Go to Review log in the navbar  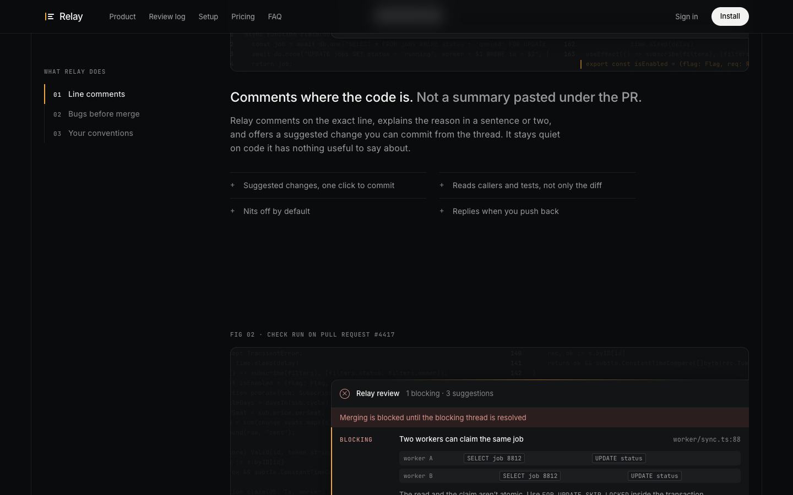(x=167, y=16)
